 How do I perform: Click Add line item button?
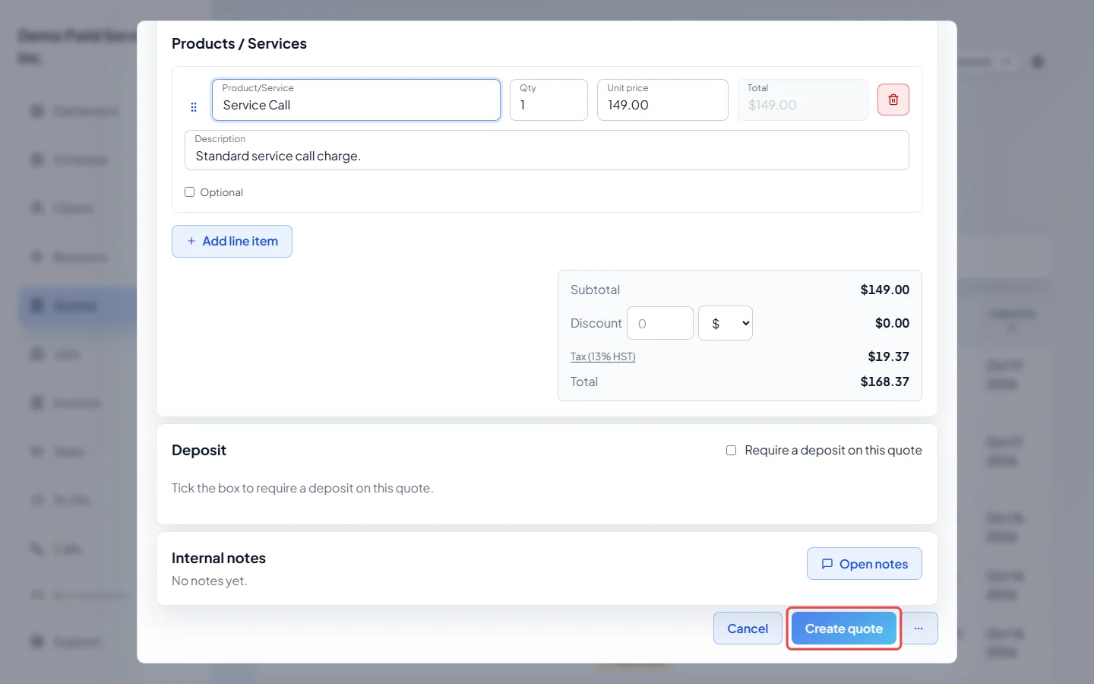coord(232,241)
